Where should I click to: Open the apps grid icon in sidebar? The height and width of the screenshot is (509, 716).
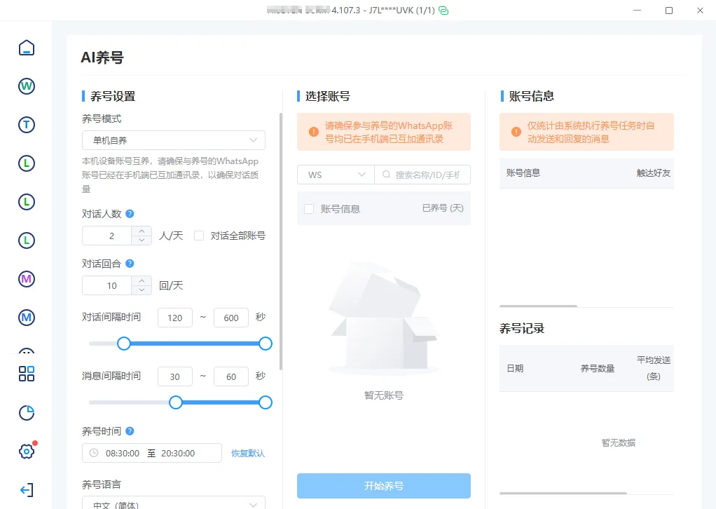pyautogui.click(x=26, y=374)
